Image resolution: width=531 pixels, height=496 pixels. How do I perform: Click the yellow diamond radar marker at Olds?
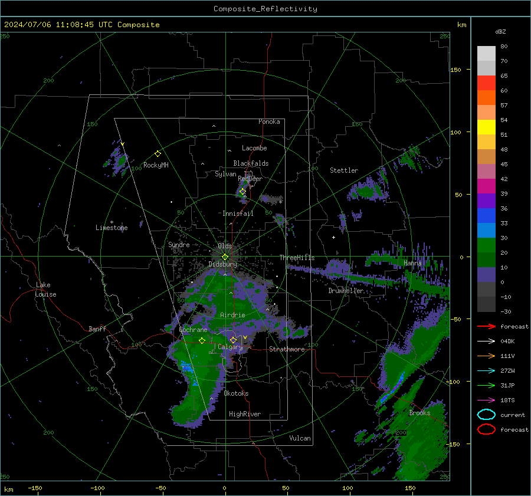tap(225, 257)
